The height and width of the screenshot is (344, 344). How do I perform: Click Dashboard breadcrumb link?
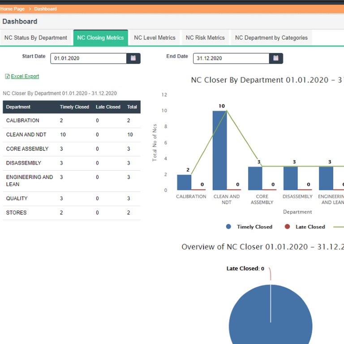[x=45, y=9]
